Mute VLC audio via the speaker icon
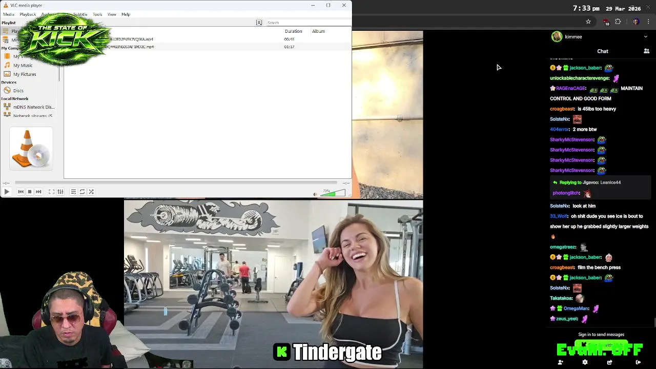Screen dimensions: 656x369 [x=315, y=194]
